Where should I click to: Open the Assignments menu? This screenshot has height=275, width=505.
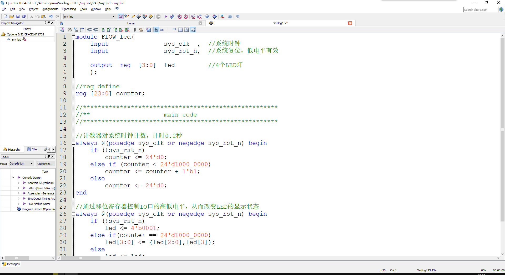(x=50, y=9)
